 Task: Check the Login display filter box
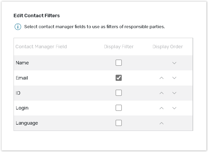click(119, 108)
